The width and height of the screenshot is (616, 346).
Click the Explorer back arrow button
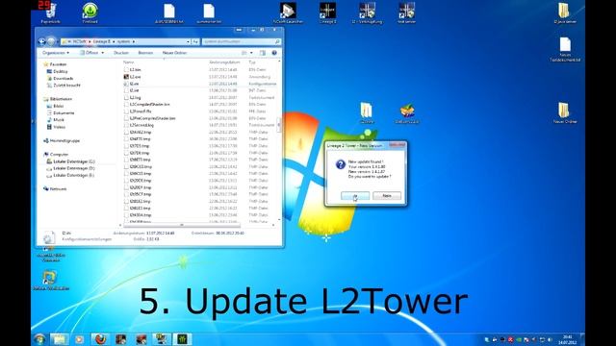[x=42, y=41]
